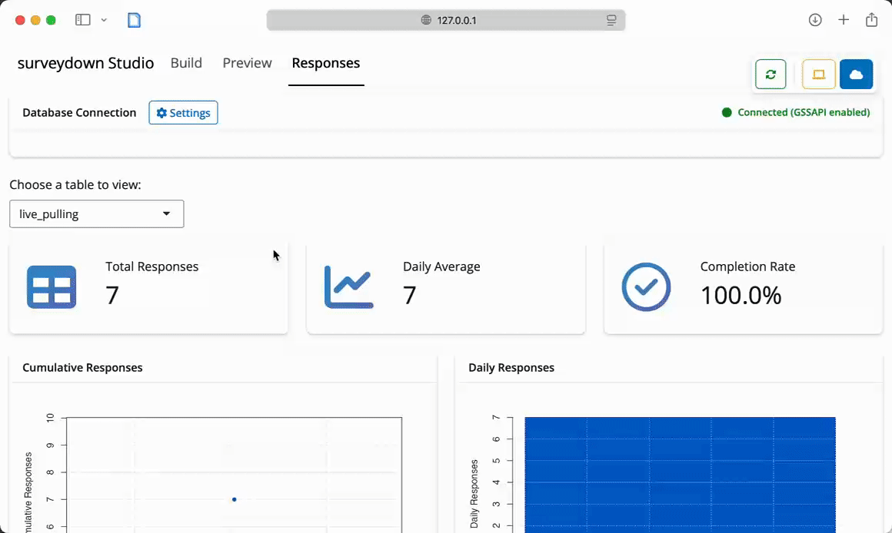Toggle the Safari sidebar icon
The height and width of the screenshot is (533, 892).
(82, 20)
